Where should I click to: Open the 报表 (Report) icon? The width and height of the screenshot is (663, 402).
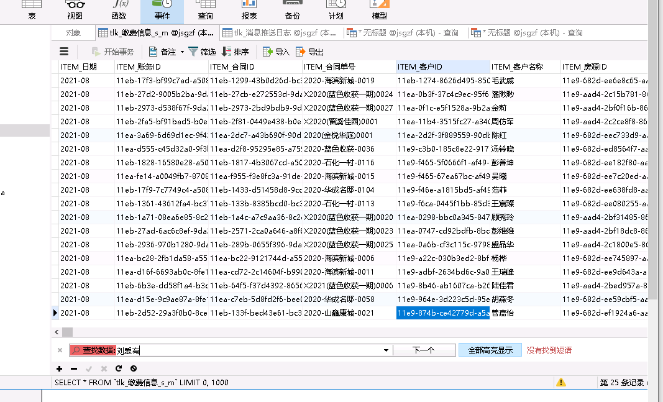click(249, 11)
